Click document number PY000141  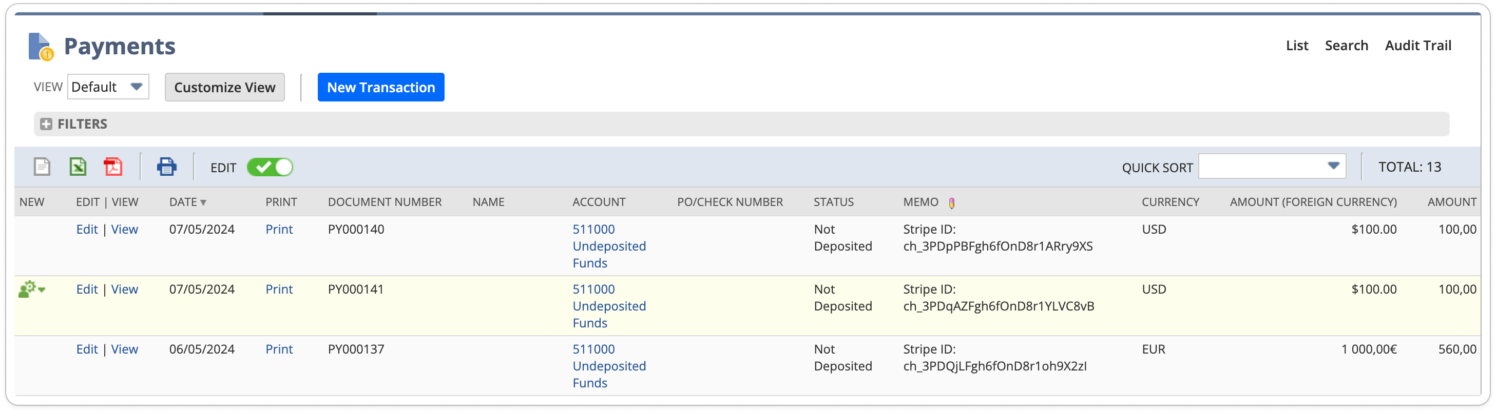click(x=356, y=289)
